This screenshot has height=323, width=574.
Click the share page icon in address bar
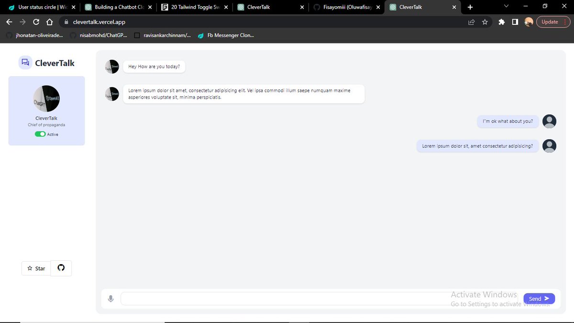pyautogui.click(x=472, y=22)
